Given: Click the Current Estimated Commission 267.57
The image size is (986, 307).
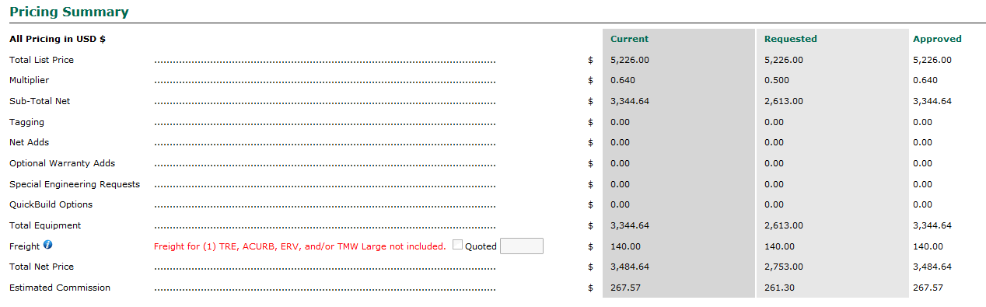Looking at the screenshot, I should 625,288.
